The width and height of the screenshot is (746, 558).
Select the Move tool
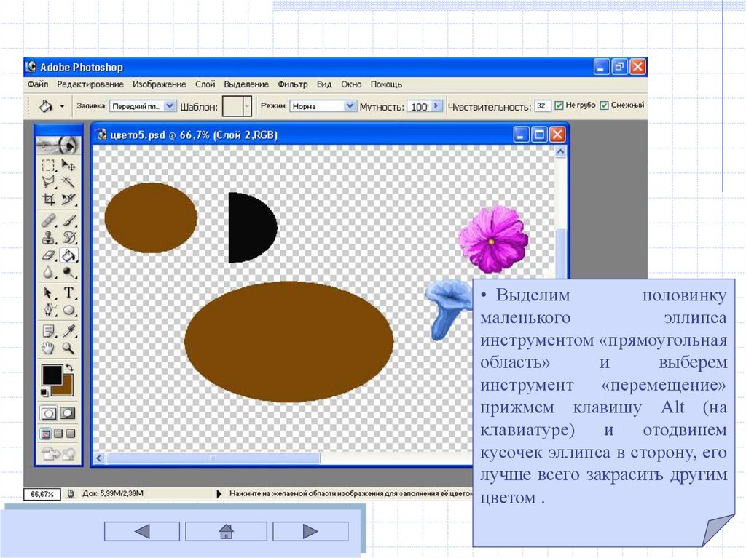pyautogui.click(x=68, y=165)
